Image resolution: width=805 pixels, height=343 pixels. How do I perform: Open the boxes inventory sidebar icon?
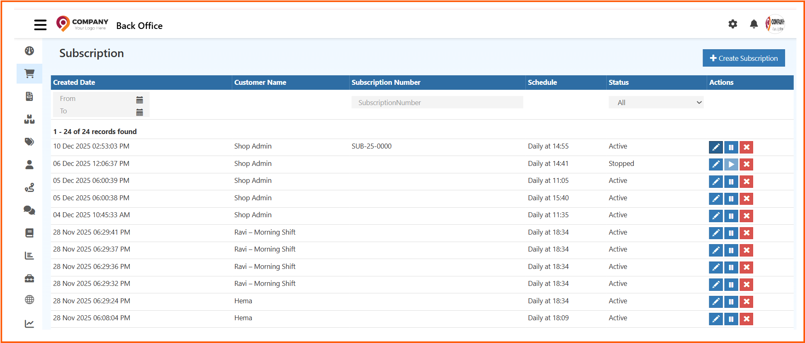(29, 119)
